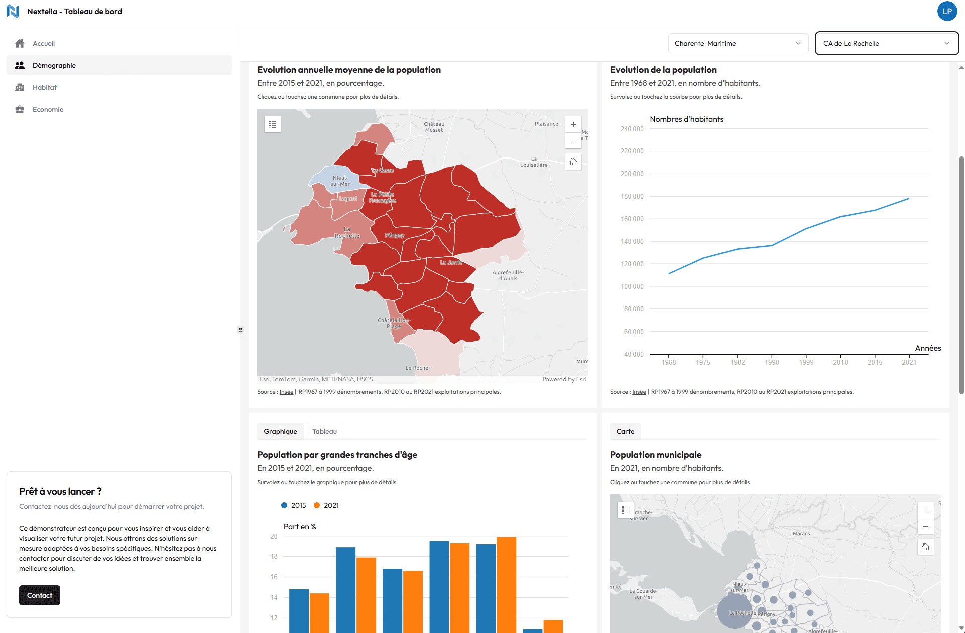The image size is (965, 633).
Task: Click the page vertical scrollbar
Action: pyautogui.click(x=961, y=276)
